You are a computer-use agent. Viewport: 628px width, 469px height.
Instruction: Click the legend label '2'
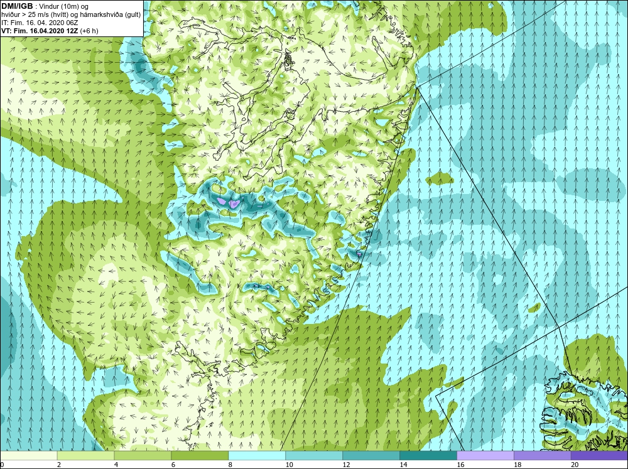[x=59, y=465]
